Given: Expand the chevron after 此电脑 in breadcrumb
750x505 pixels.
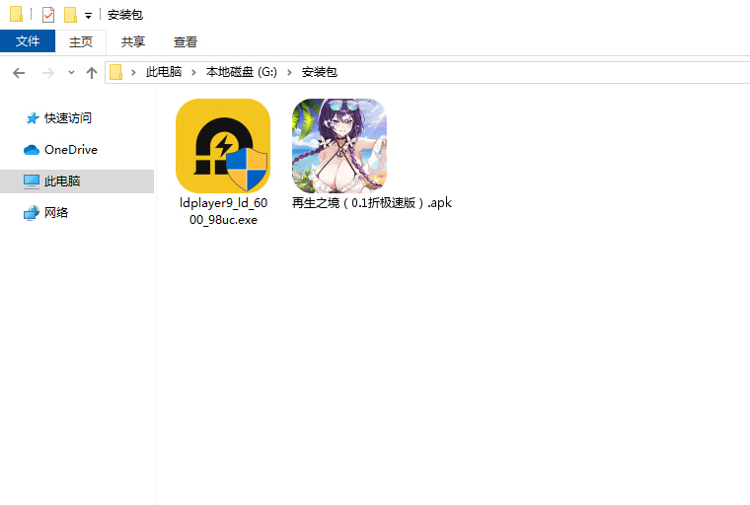Looking at the screenshot, I should 193,72.
